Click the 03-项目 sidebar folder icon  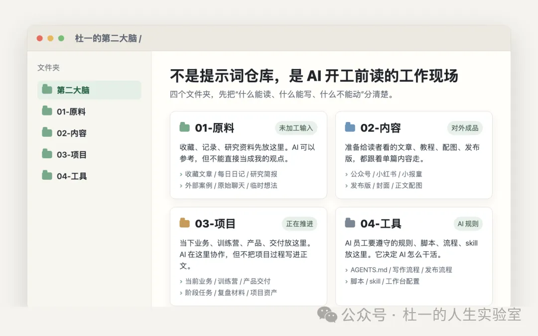point(47,154)
